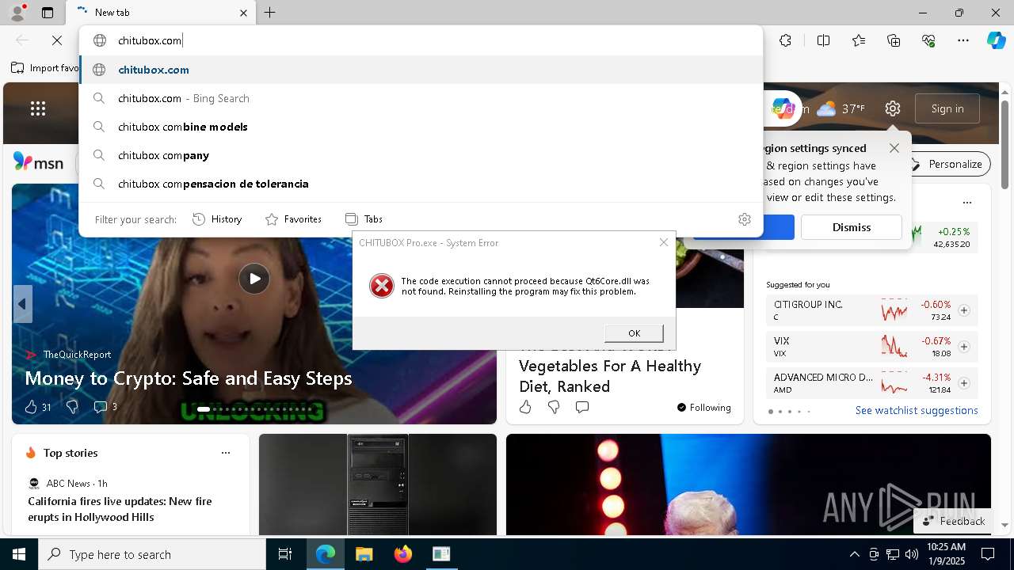
Task: Filter search by Favorites
Action: (293, 219)
